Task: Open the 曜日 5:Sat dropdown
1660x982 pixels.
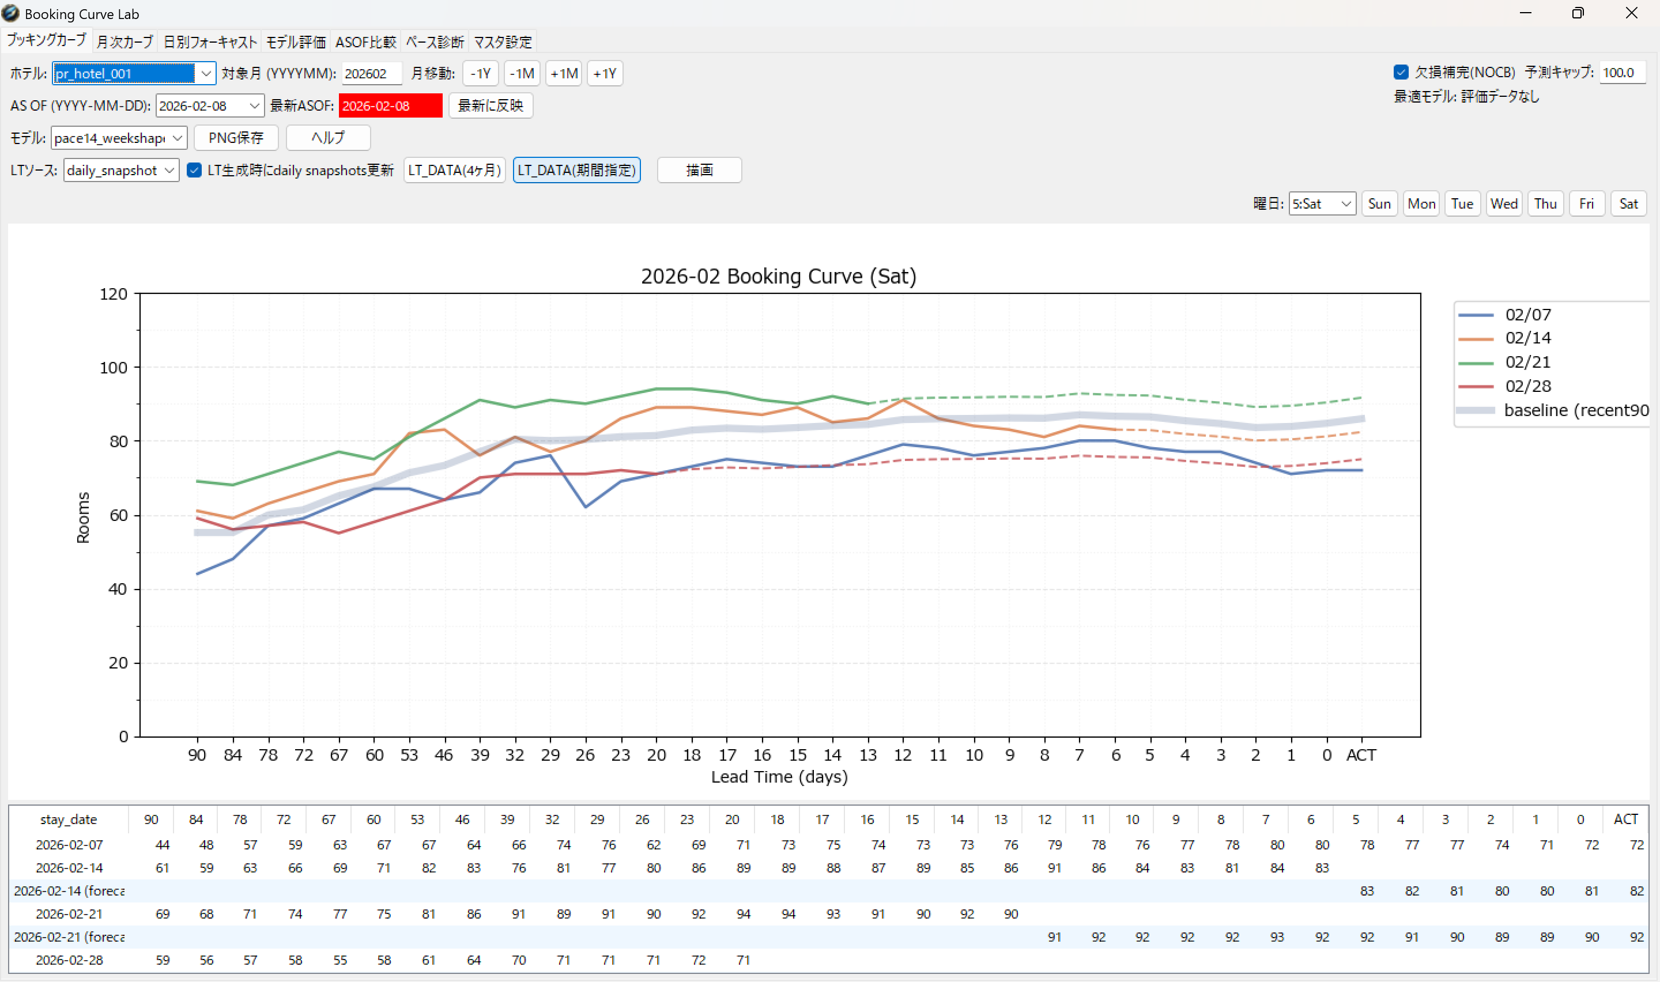Action: click(1345, 204)
